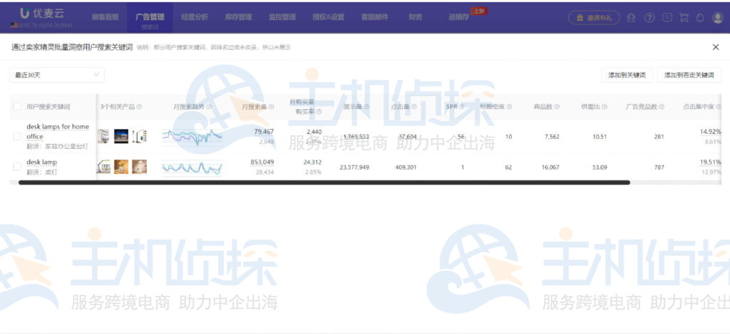Open third product thumbnail in desk lamp row
Image resolution: width=730 pixels, height=334 pixels.
point(139,167)
